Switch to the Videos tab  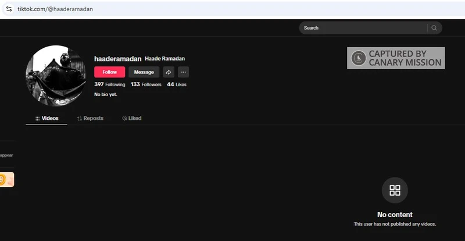point(46,118)
